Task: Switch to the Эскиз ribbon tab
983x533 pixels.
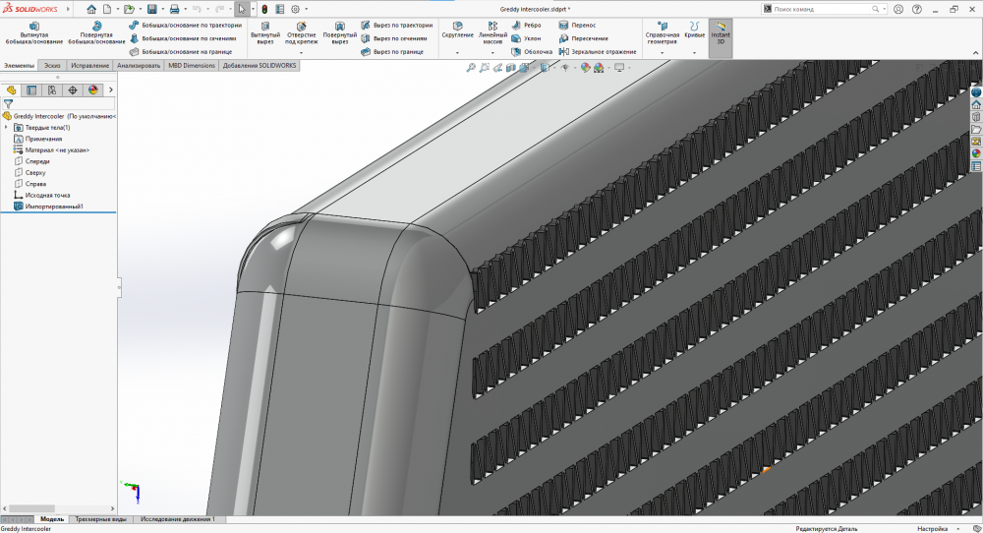Action: pos(52,65)
